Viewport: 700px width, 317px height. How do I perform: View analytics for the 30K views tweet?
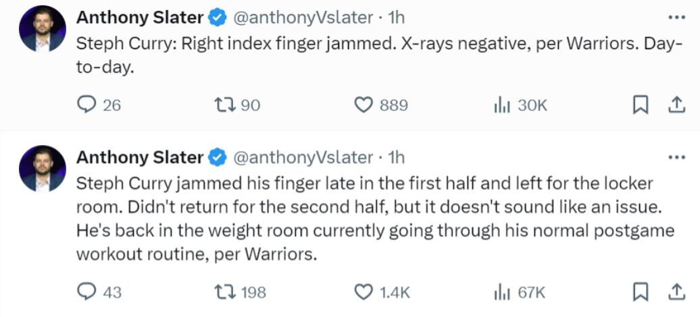tap(501, 105)
